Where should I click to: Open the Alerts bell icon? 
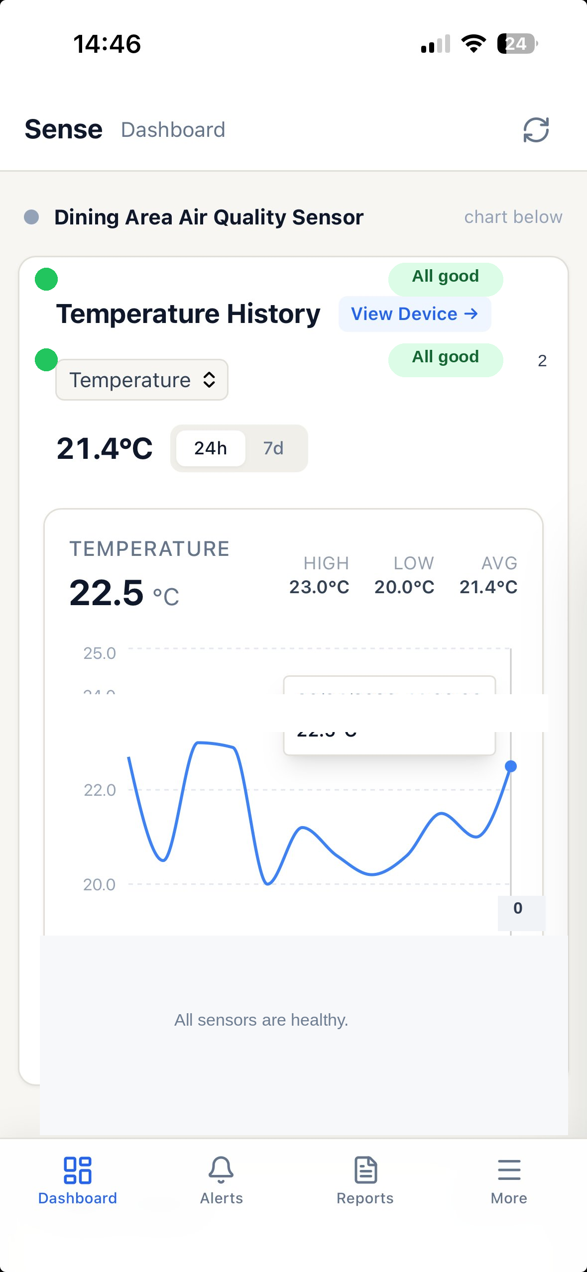221,1169
